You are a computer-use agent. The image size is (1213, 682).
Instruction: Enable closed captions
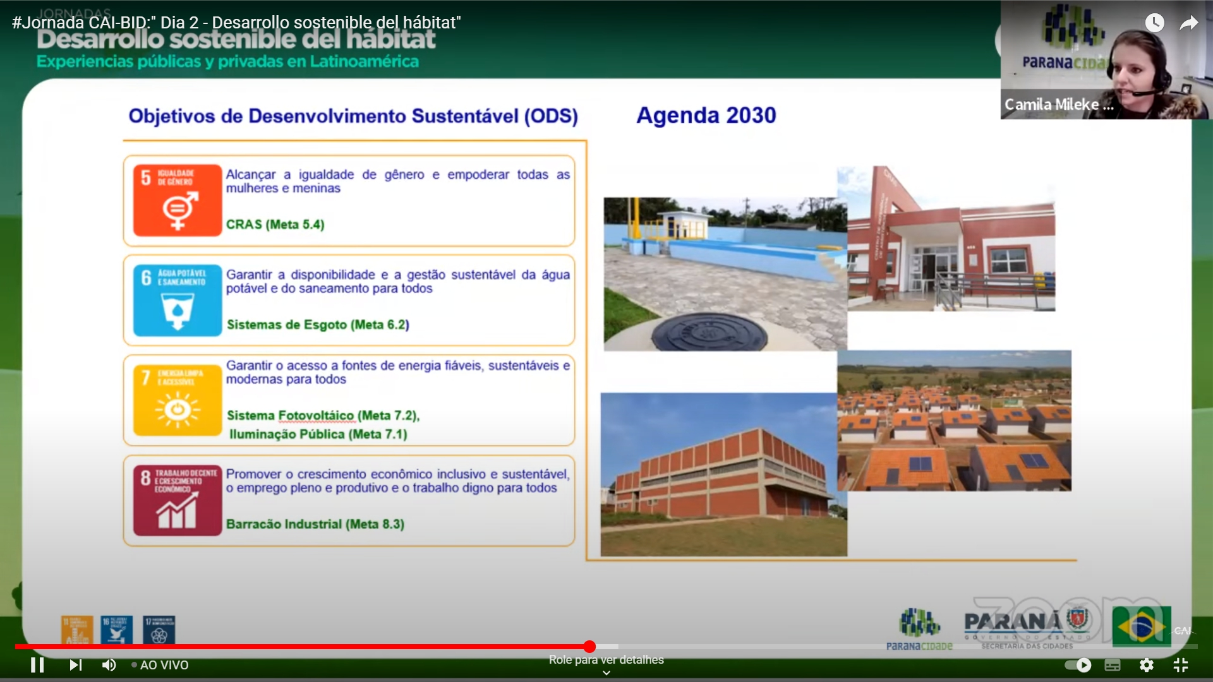click(x=1113, y=665)
